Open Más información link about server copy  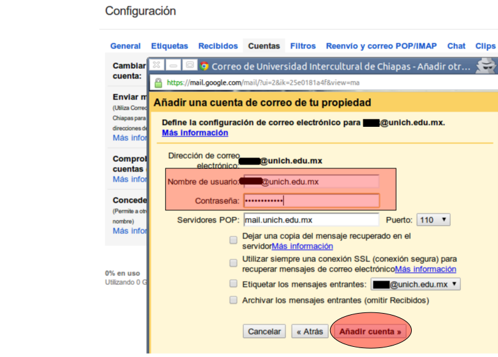(x=303, y=246)
